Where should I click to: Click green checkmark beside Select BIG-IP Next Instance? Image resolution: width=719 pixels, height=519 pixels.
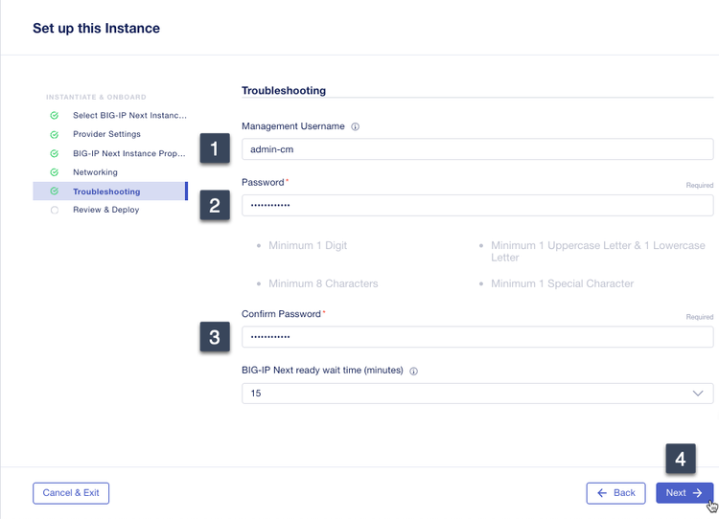click(x=55, y=116)
